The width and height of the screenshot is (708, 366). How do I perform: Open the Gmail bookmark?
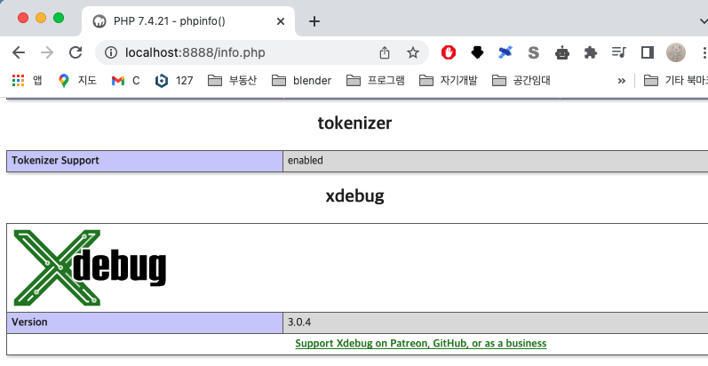[125, 80]
